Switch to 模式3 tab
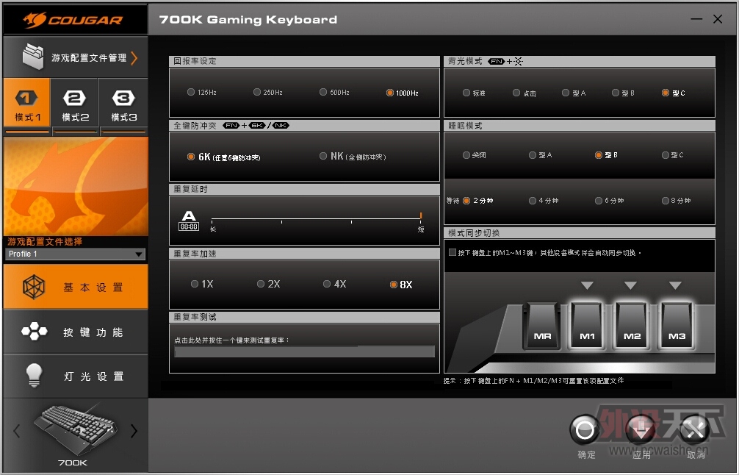The width and height of the screenshot is (739, 475). pos(123,104)
